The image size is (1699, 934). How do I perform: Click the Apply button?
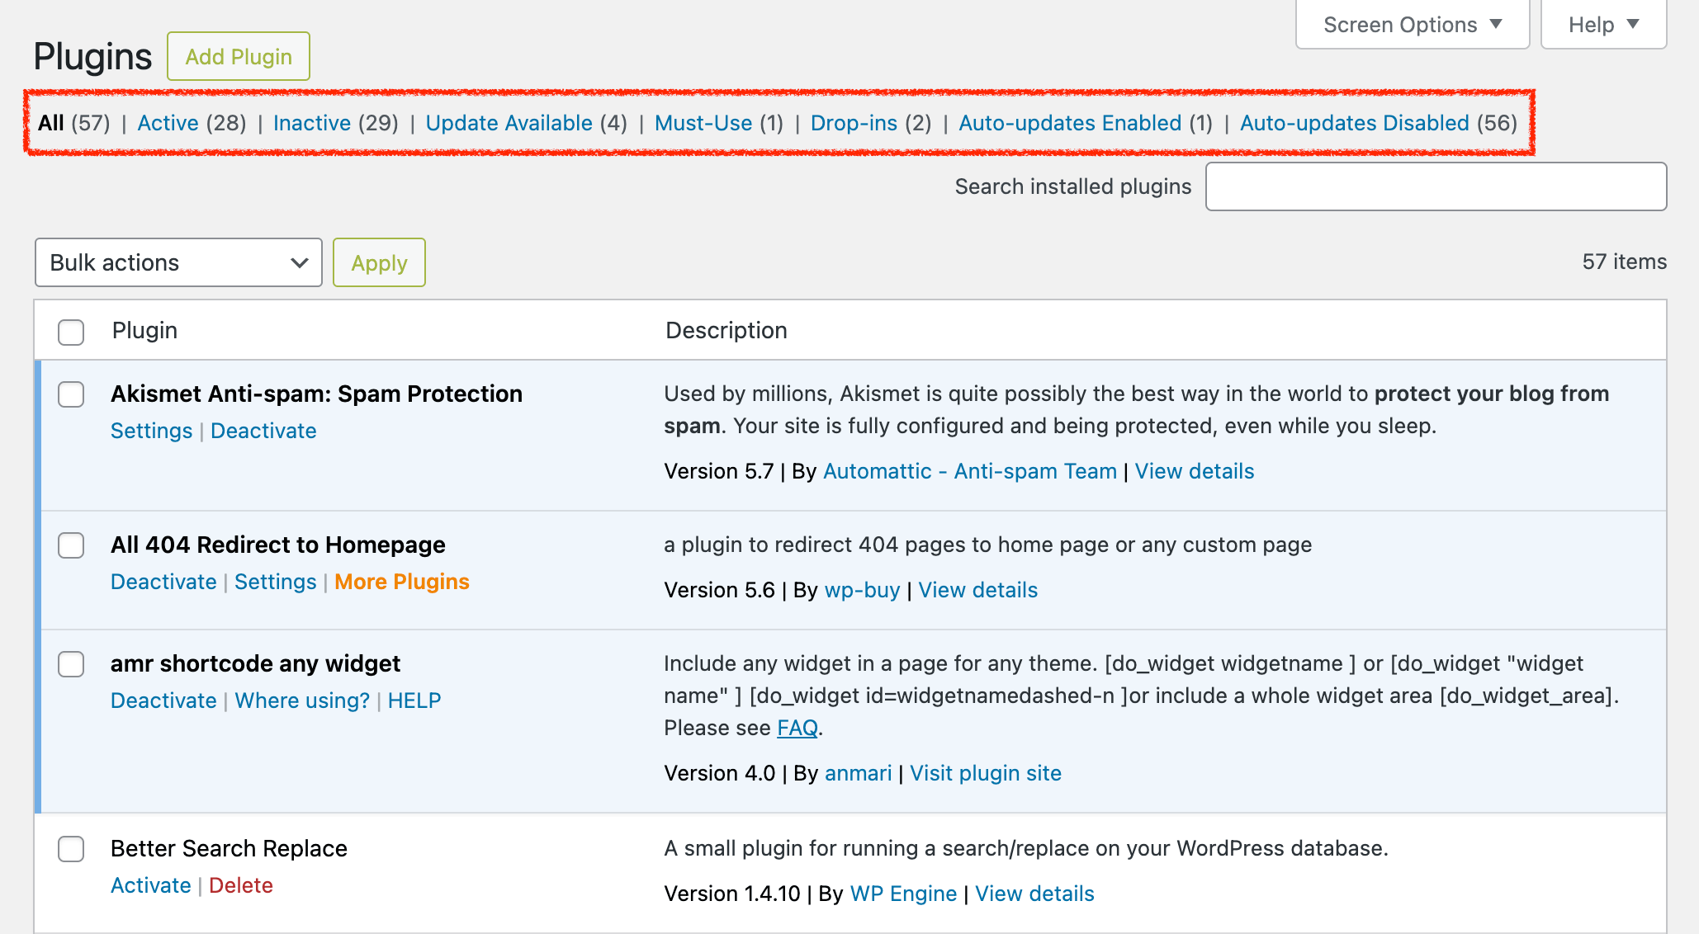tap(379, 262)
